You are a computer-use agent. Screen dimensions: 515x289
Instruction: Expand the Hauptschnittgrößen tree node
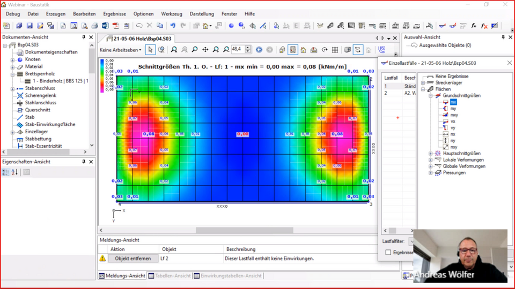click(430, 154)
